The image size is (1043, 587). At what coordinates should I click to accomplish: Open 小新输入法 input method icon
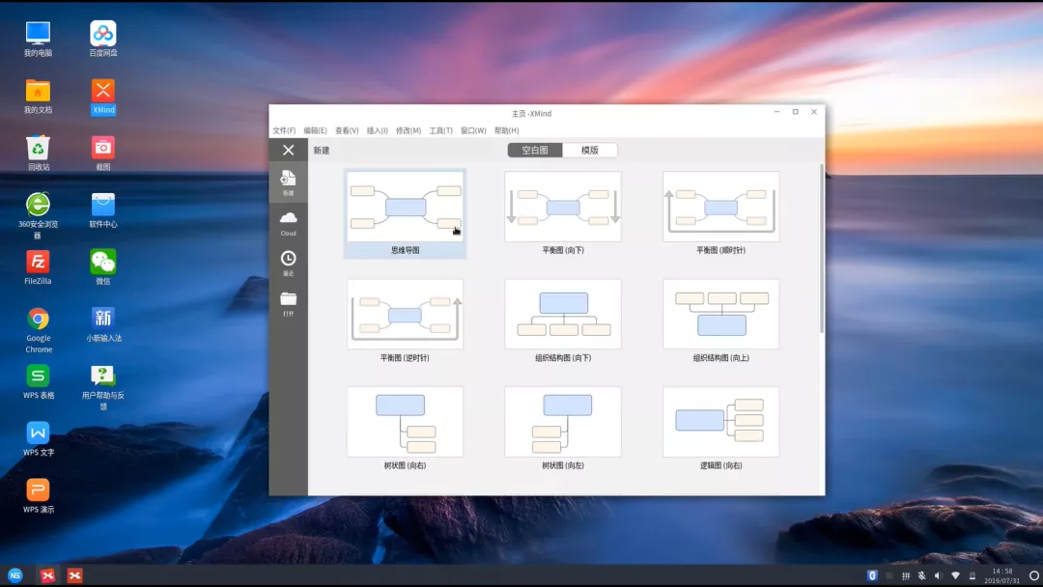(x=103, y=324)
